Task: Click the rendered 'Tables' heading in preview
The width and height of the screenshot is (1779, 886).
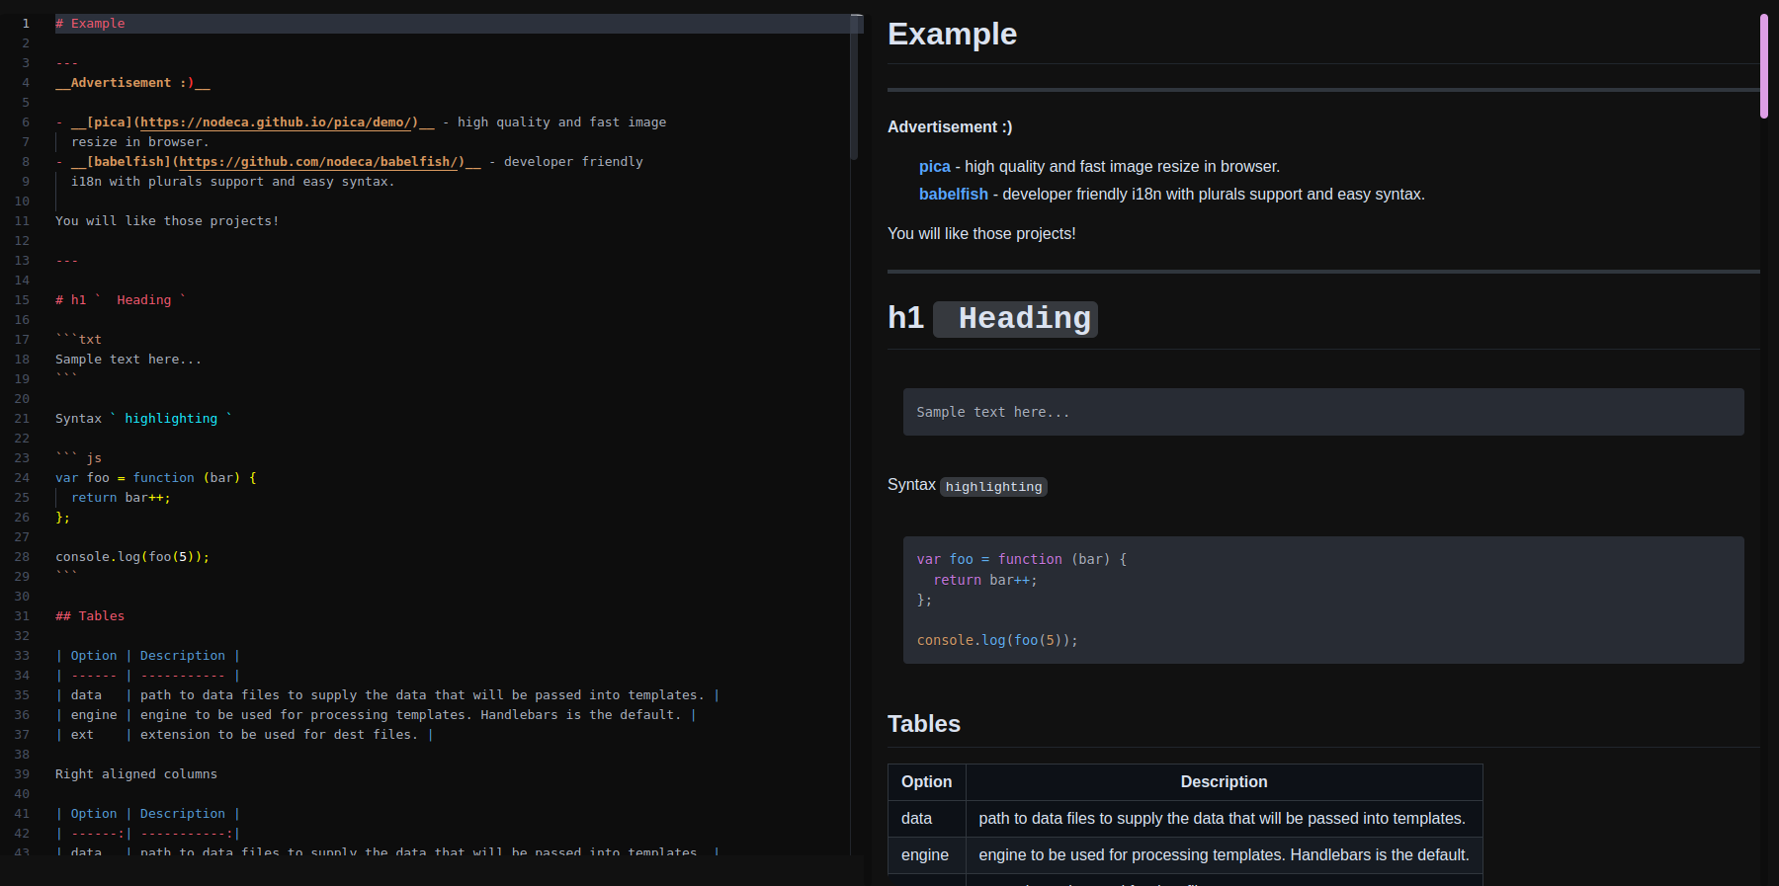Action: point(924,724)
